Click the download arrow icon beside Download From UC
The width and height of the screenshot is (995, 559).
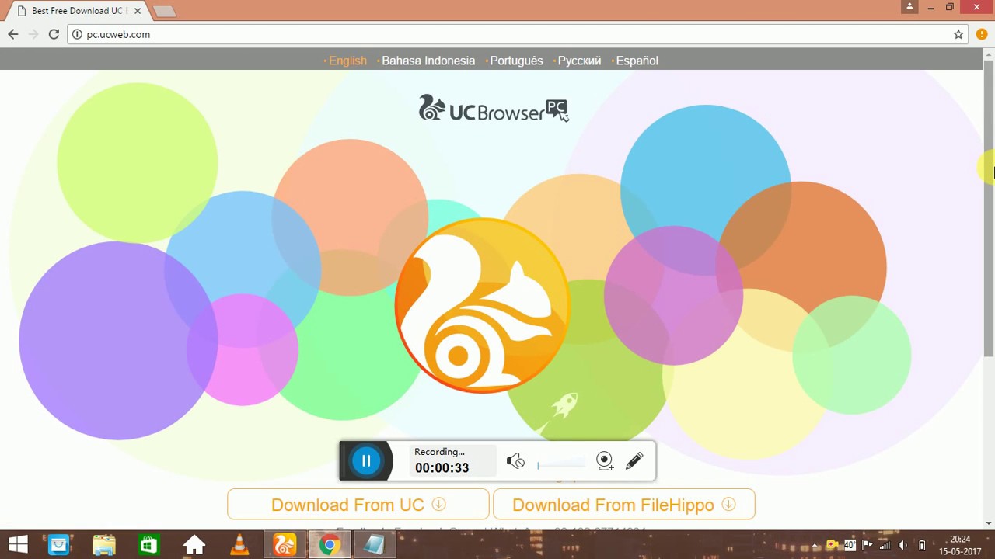[438, 504]
